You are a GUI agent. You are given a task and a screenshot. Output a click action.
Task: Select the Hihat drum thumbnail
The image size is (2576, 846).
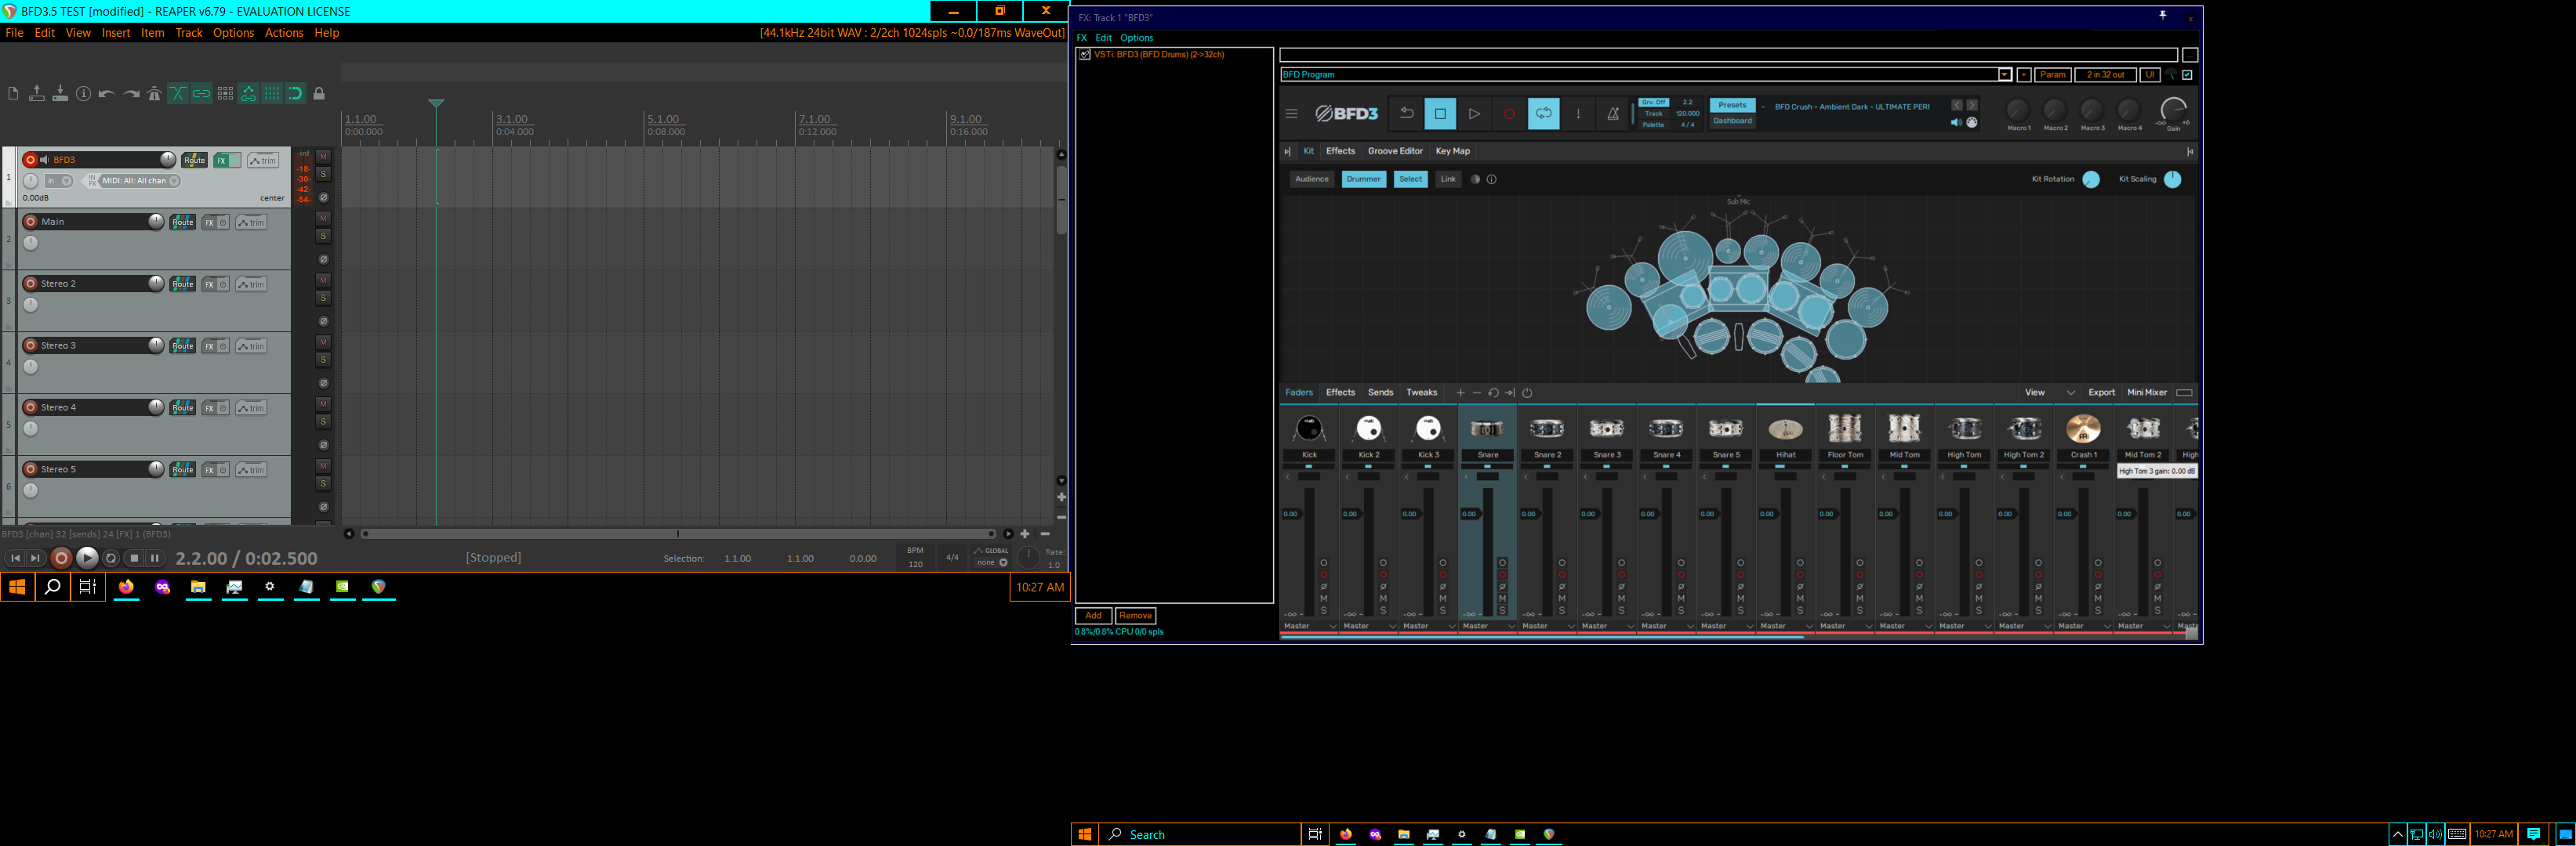(x=1786, y=429)
